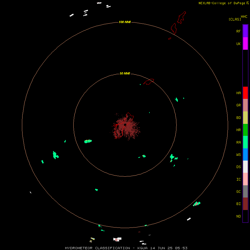Pick the RA light green legend swatch
The width and height of the screenshot is (250, 250).
[245, 142]
